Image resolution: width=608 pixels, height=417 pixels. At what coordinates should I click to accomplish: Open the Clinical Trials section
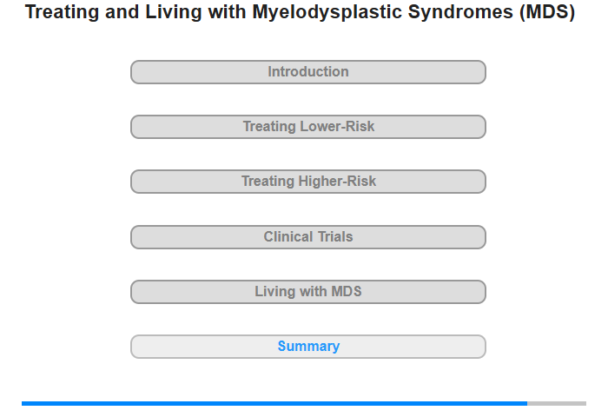coord(307,237)
